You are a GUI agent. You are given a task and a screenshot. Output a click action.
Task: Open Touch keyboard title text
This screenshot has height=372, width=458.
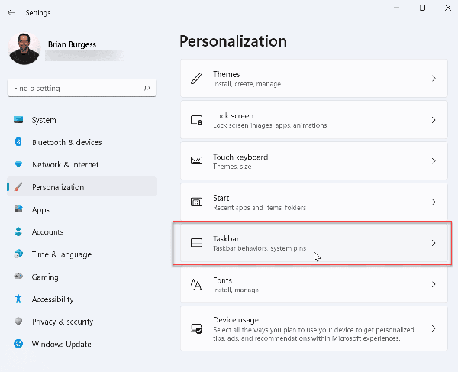point(240,157)
